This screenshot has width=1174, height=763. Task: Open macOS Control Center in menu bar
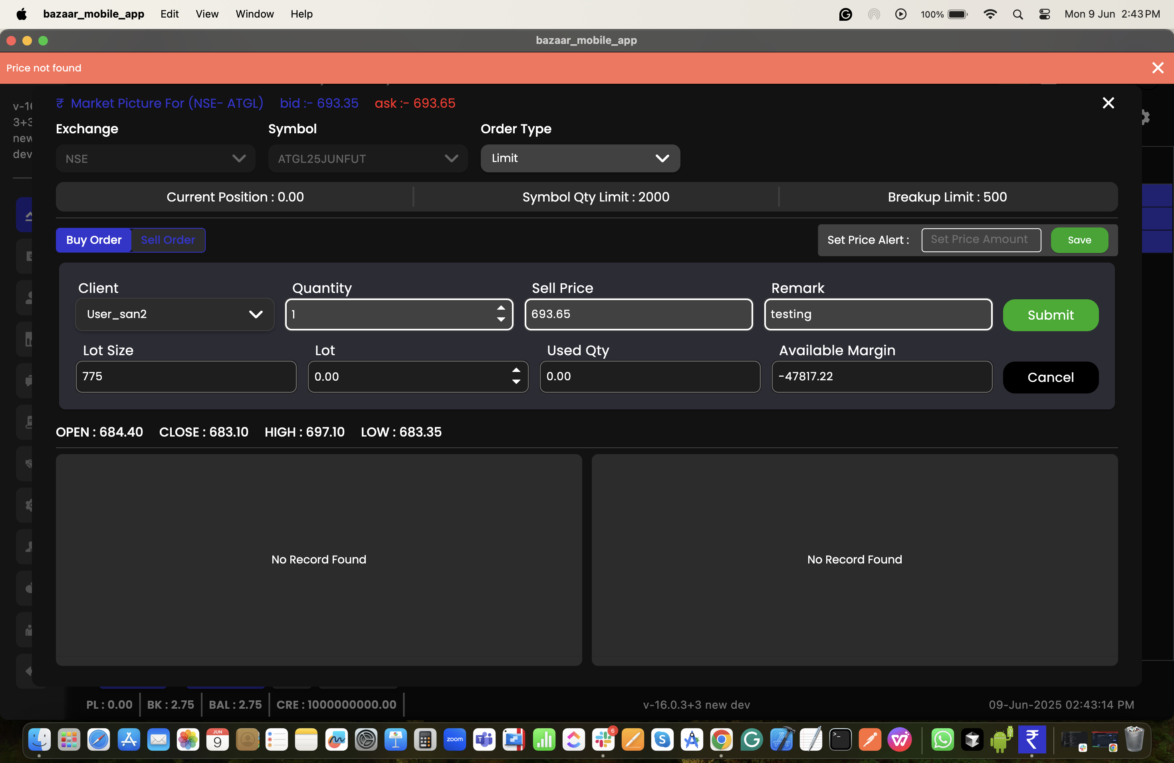coord(1044,14)
